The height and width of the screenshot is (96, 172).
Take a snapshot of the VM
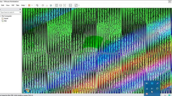coord(43,5)
